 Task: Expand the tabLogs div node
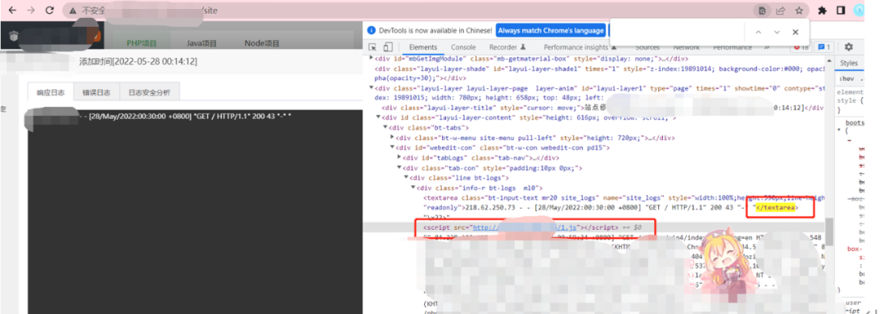pyautogui.click(x=399, y=158)
